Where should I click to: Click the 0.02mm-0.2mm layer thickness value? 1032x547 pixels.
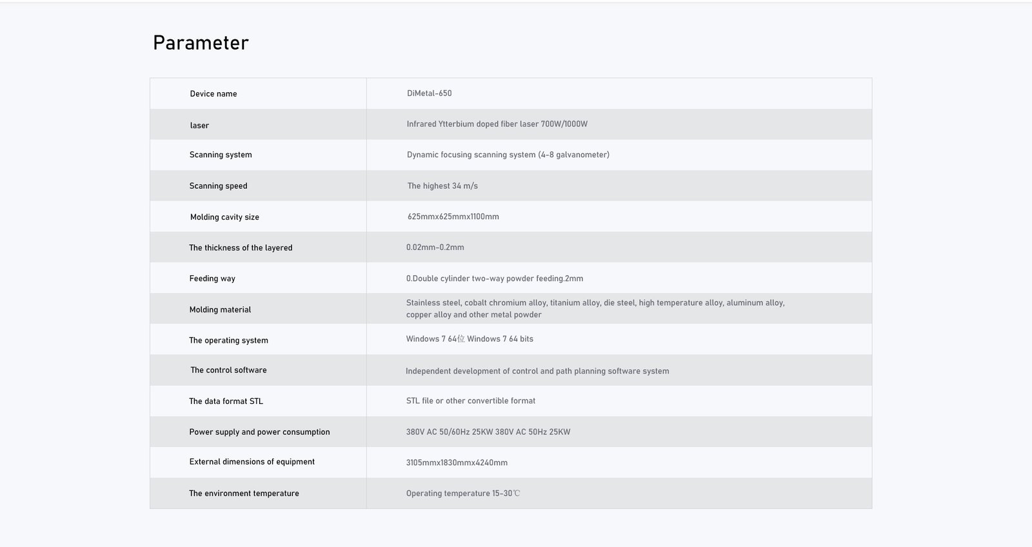pyautogui.click(x=435, y=247)
